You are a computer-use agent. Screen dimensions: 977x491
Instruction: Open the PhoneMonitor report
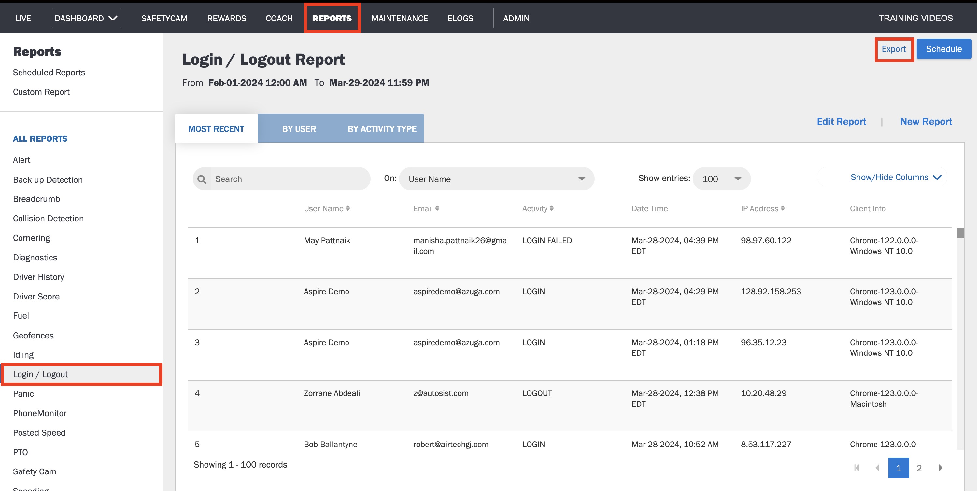coord(39,413)
